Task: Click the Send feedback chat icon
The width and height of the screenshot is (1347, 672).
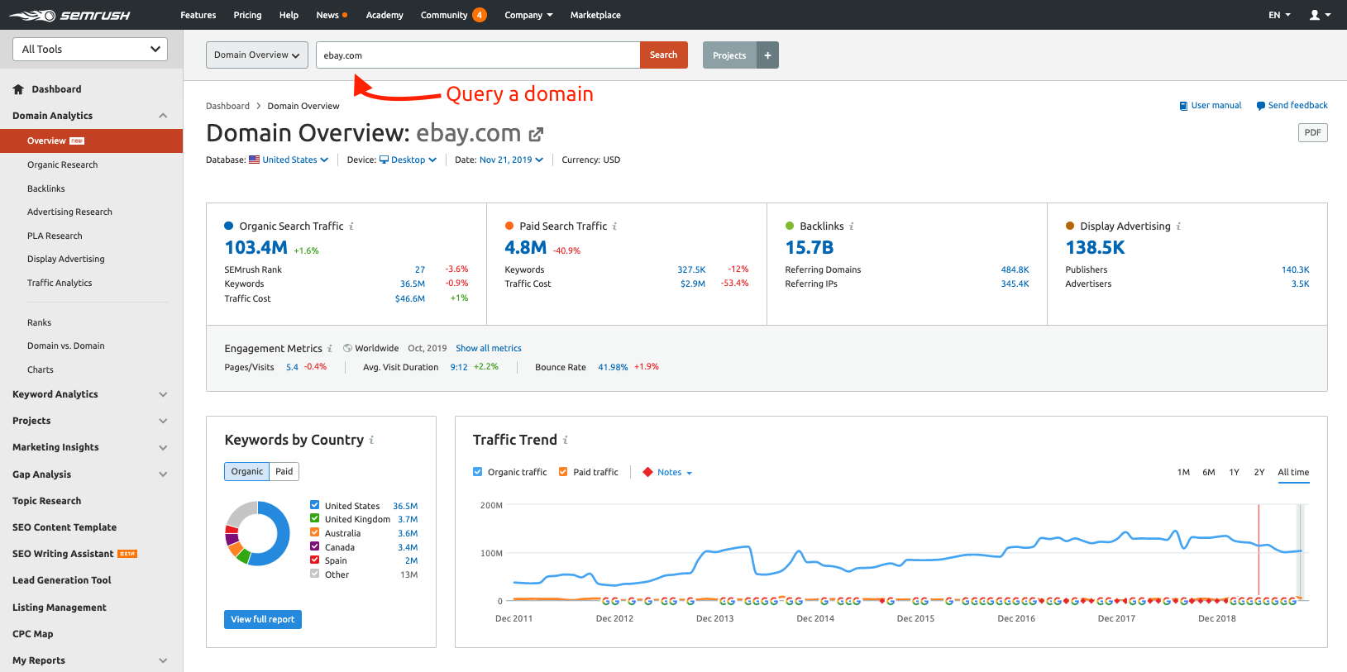Action: tap(1260, 106)
